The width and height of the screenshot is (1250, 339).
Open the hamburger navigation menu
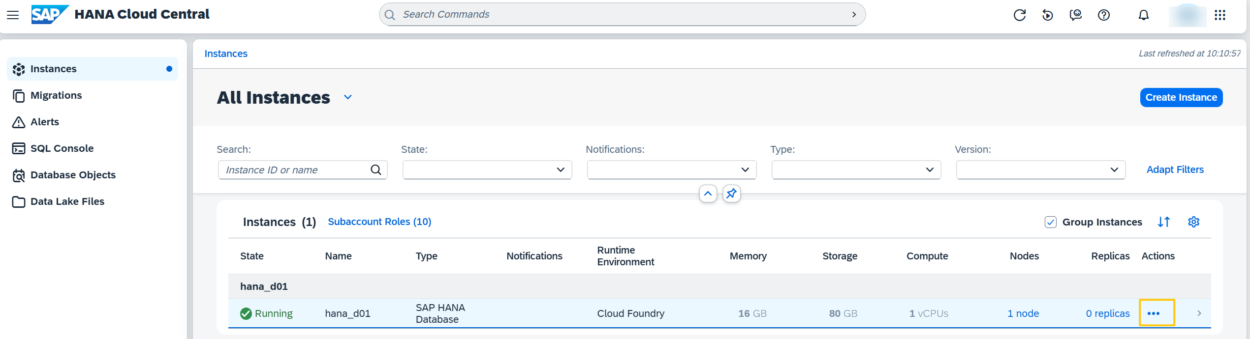pyautogui.click(x=13, y=15)
